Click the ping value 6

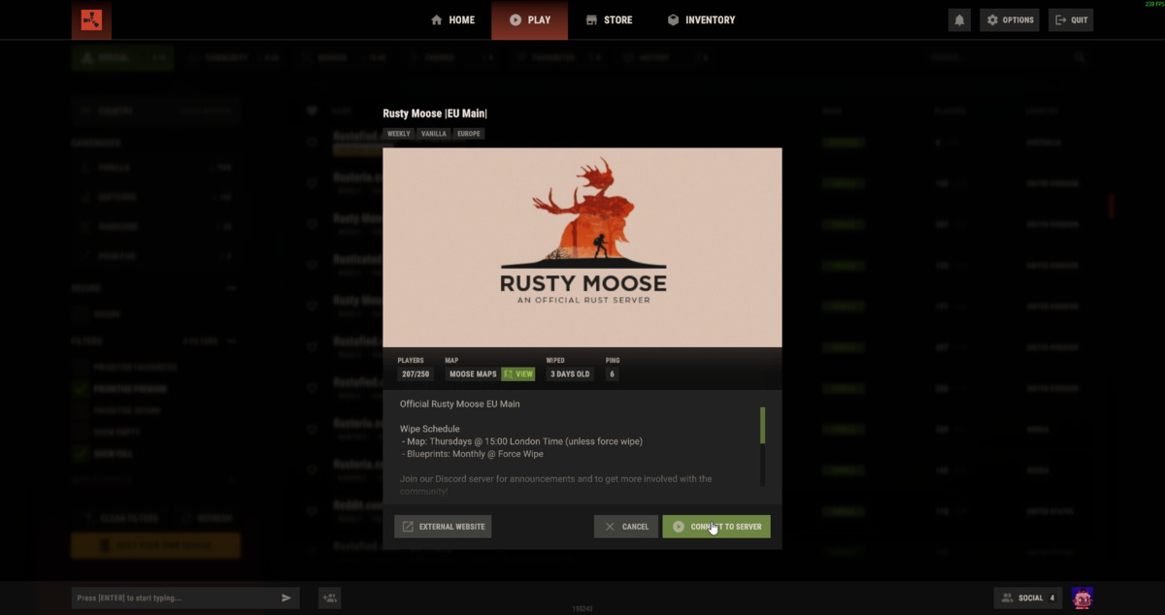point(613,373)
